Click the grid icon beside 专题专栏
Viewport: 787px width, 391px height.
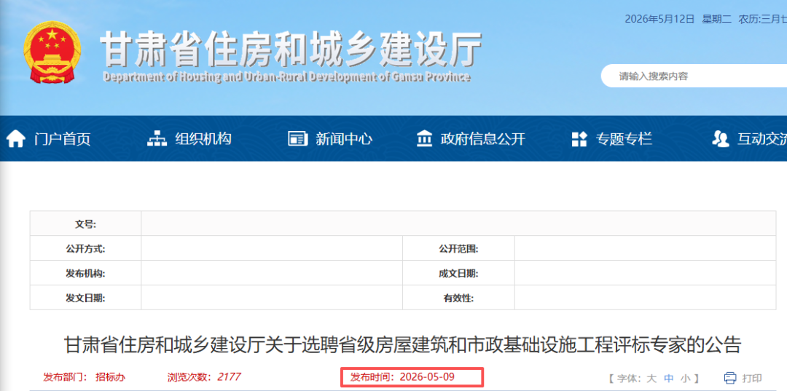(579, 139)
